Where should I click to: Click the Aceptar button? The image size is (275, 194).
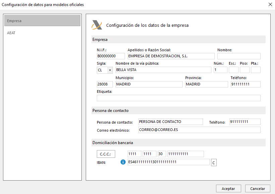point(228,189)
